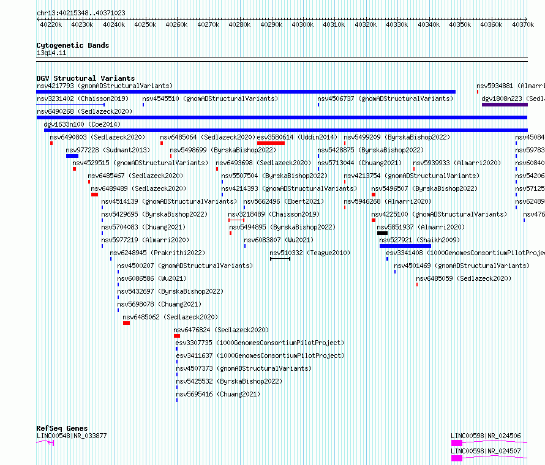This screenshot has height=465, width=545.
Task: Open nsv5429695 (ByrskaBishop2022) variant
Action: click(x=154, y=214)
